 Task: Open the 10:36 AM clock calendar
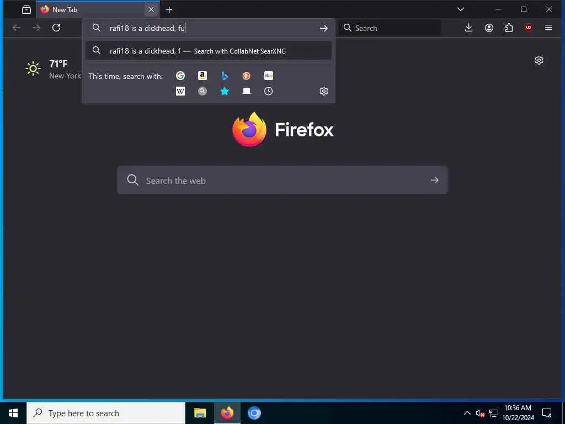tap(518, 413)
